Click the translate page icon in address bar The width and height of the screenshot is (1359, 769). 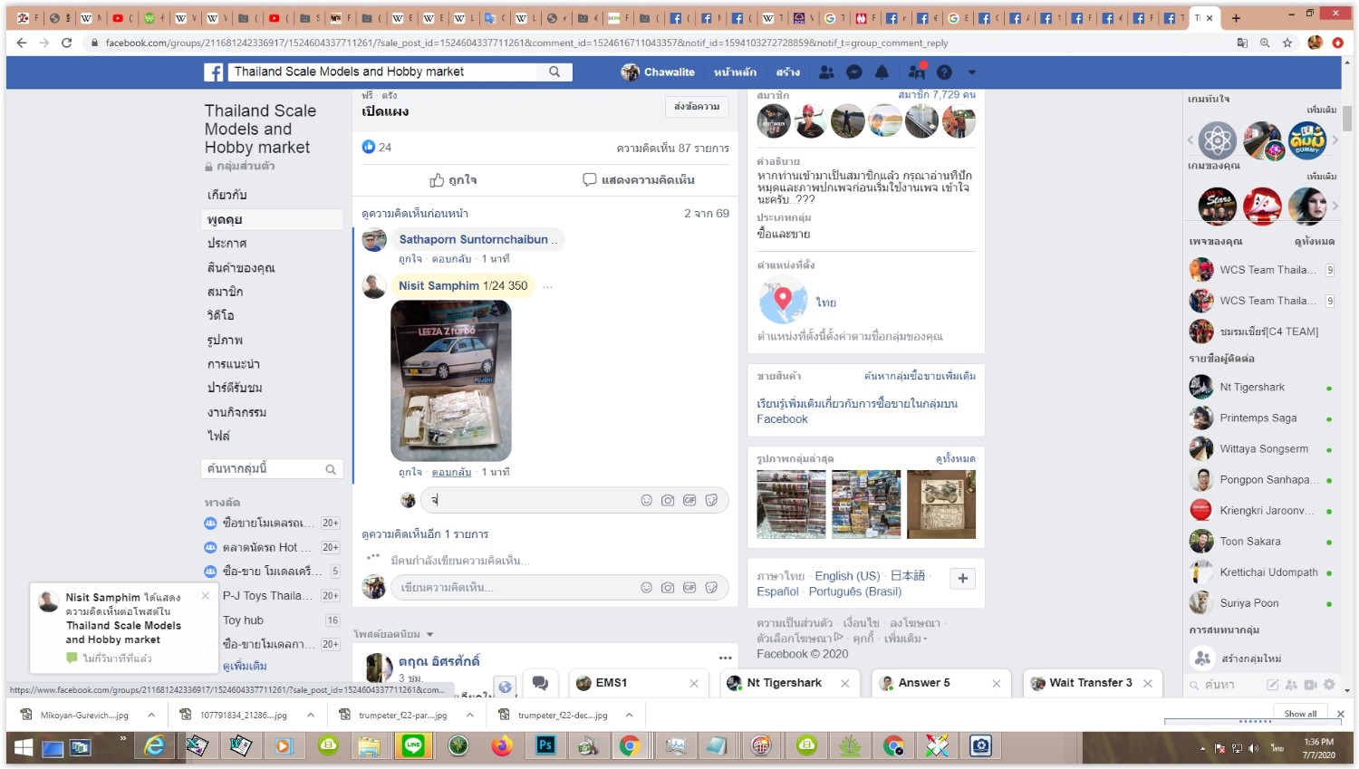click(x=1242, y=43)
